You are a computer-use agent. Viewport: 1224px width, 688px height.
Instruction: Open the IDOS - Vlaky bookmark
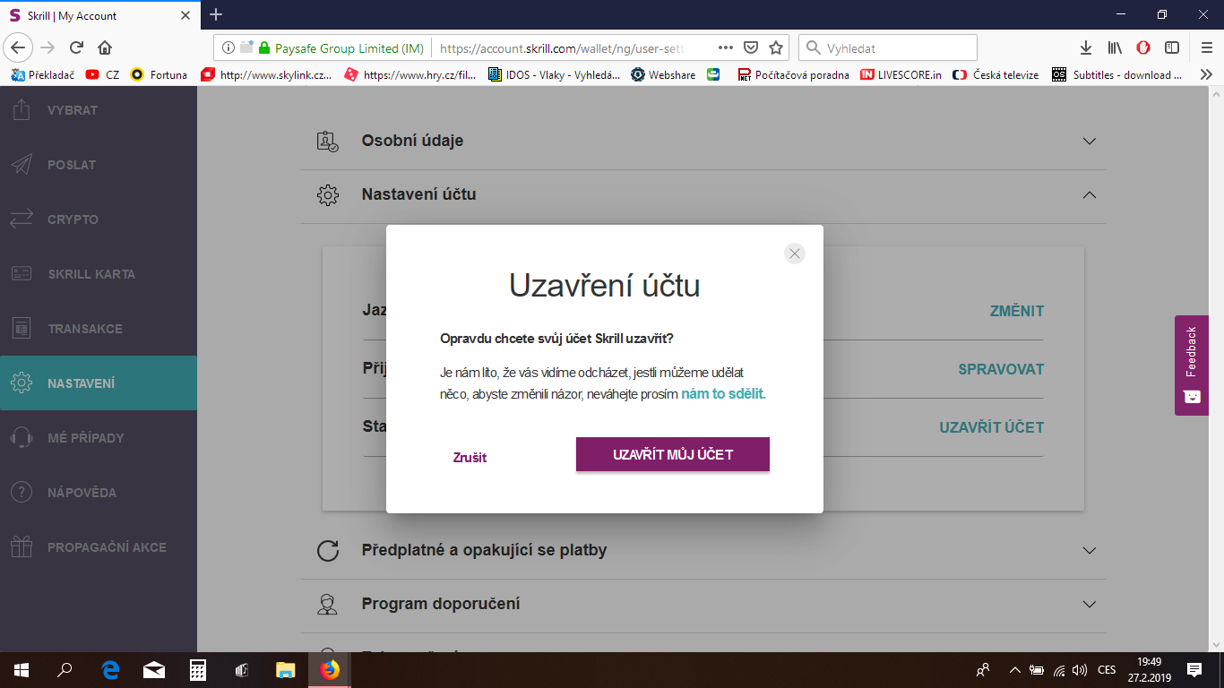tap(555, 75)
